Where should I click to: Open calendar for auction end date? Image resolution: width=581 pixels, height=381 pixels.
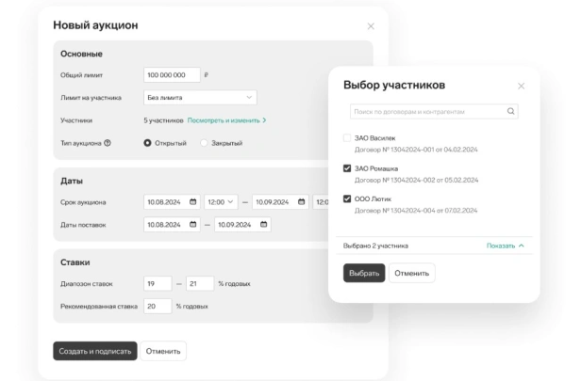tap(301, 201)
